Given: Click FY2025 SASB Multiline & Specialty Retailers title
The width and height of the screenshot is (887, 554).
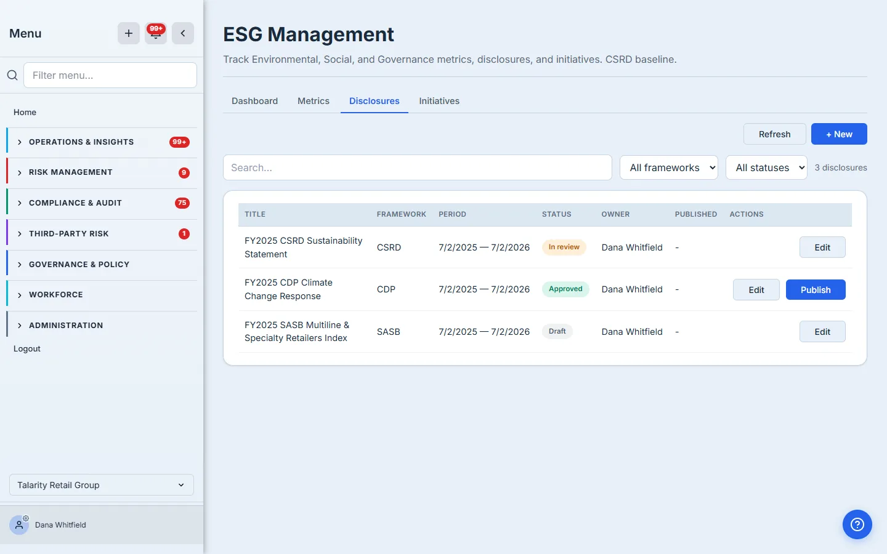Looking at the screenshot, I should tap(297, 331).
